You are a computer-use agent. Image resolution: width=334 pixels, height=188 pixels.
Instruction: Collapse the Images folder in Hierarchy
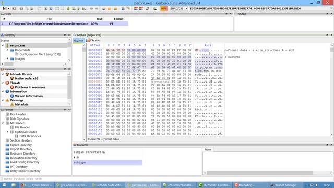tap(8, 59)
